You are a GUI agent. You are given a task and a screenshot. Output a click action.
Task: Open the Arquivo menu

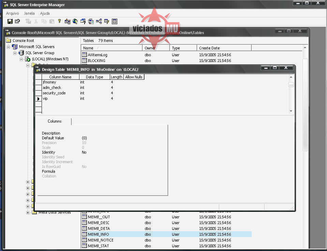coord(12,13)
